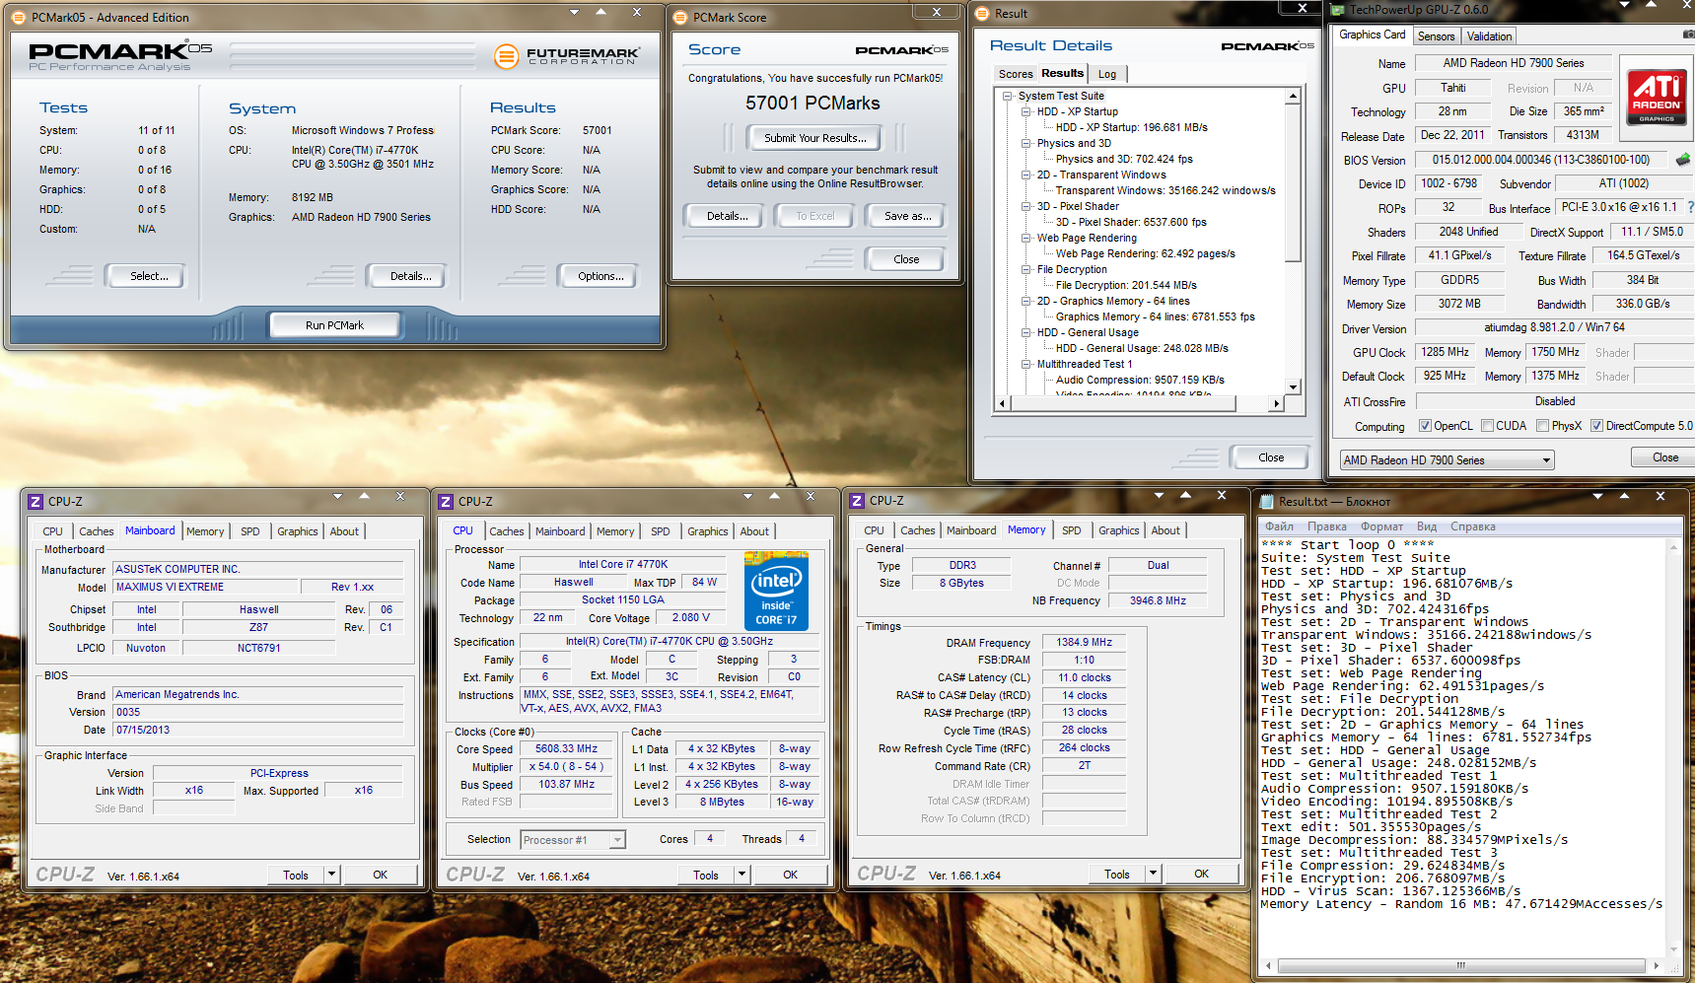The image size is (1695, 983).
Task: Open the Validation tab in GPU-Z
Action: pos(1489,36)
